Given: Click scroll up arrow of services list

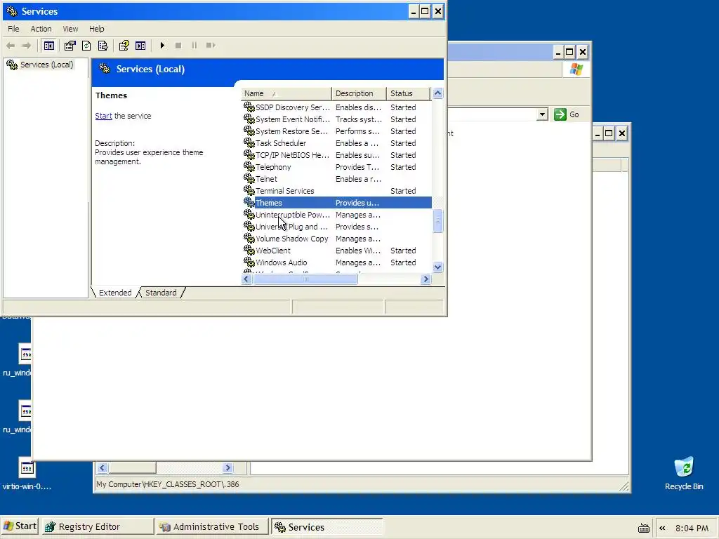Looking at the screenshot, I should click(x=437, y=93).
